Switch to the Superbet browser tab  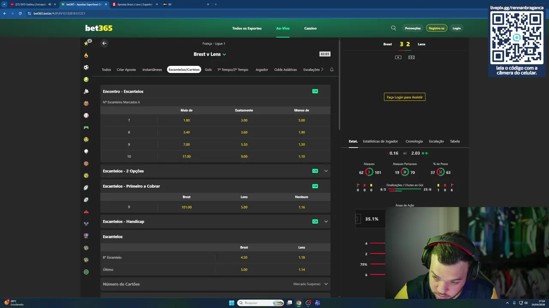coord(135,4)
